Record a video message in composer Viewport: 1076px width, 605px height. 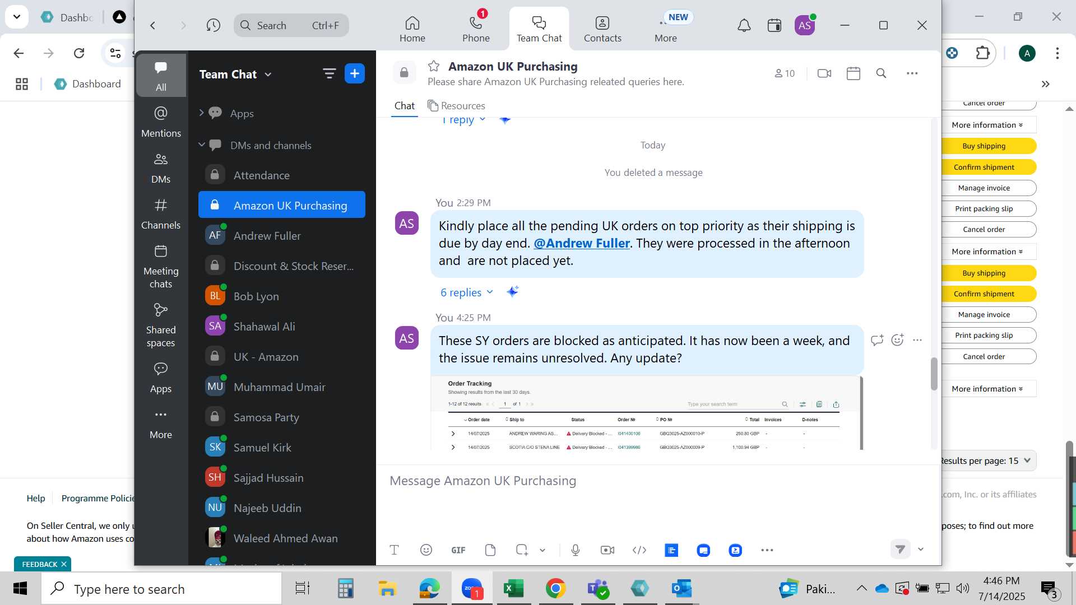coord(607,550)
